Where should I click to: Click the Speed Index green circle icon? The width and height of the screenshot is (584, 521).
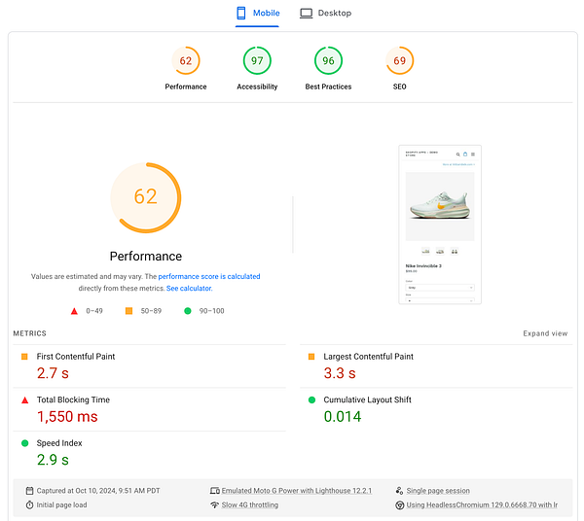(x=24, y=443)
